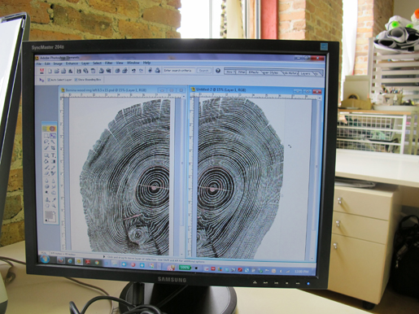
Task: Pick the Magic Wand tool
Action: (53, 142)
